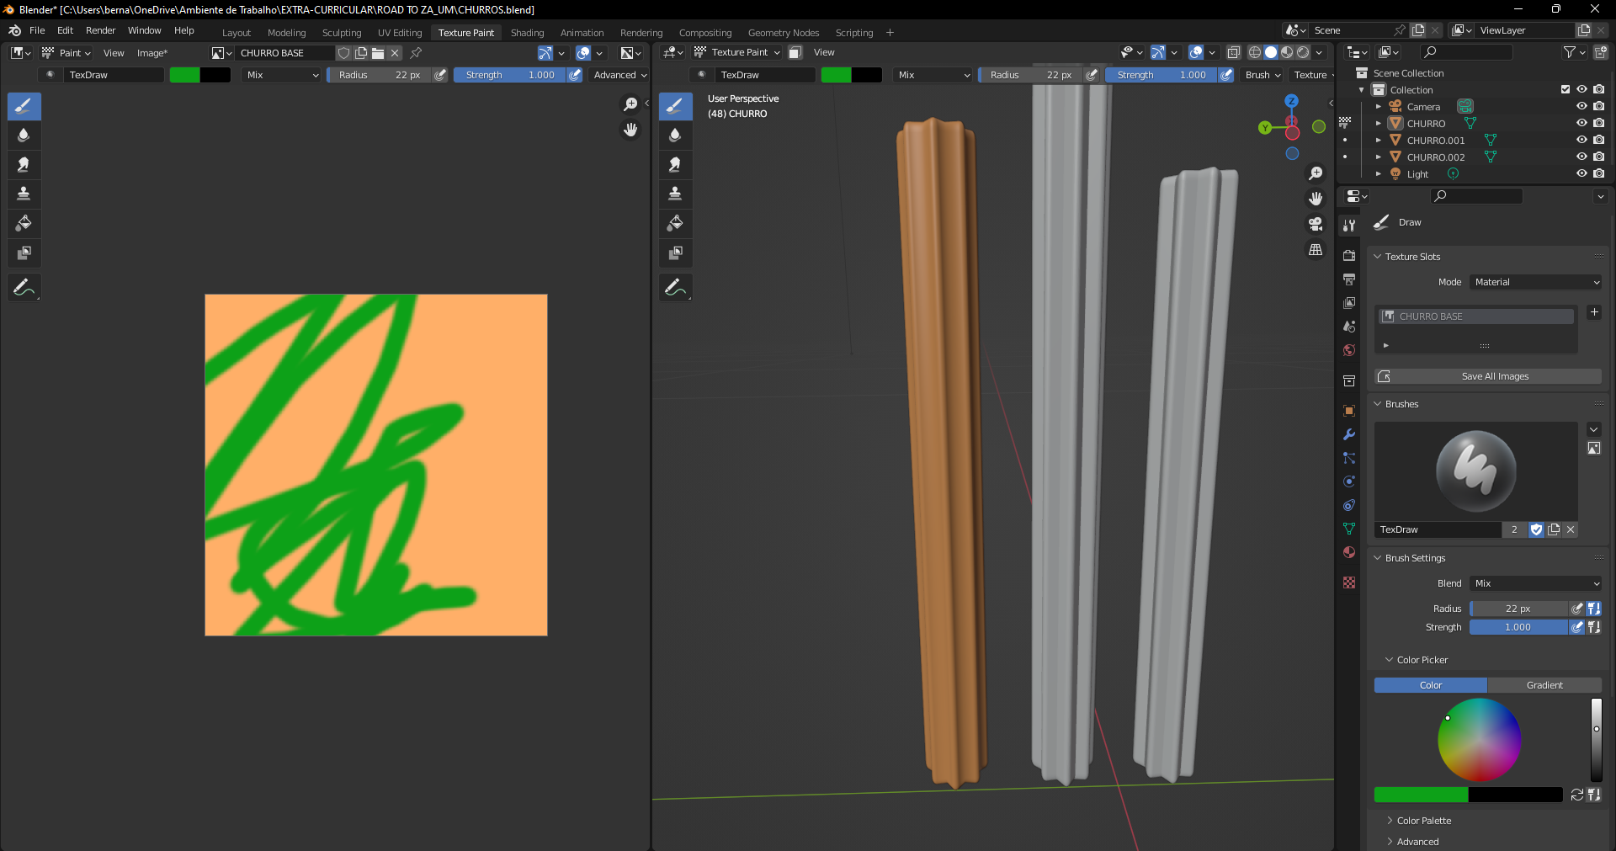The width and height of the screenshot is (1616, 851).
Task: Collapse the Texture Slots panel
Action: (x=1412, y=257)
